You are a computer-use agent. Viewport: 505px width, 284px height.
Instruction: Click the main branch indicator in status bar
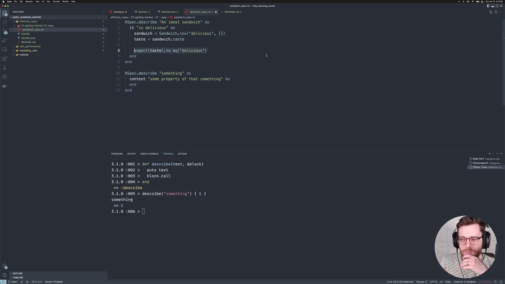point(13,282)
